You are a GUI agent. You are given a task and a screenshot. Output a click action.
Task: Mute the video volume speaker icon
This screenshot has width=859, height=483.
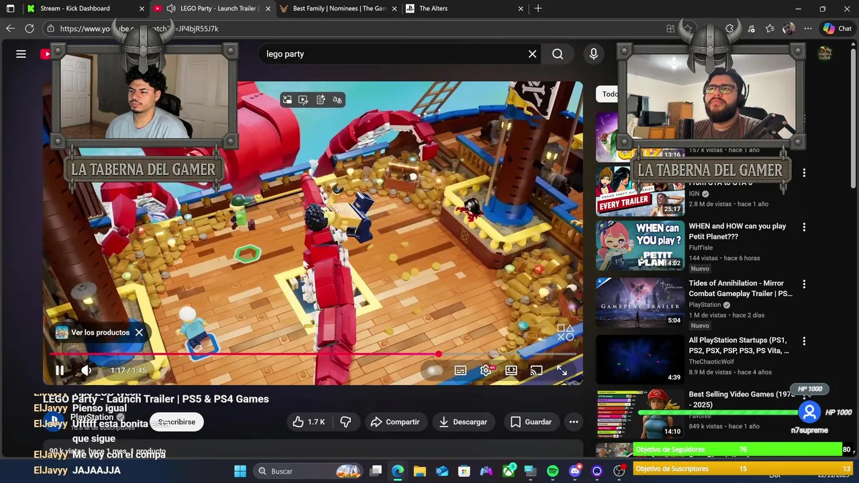[x=86, y=370]
